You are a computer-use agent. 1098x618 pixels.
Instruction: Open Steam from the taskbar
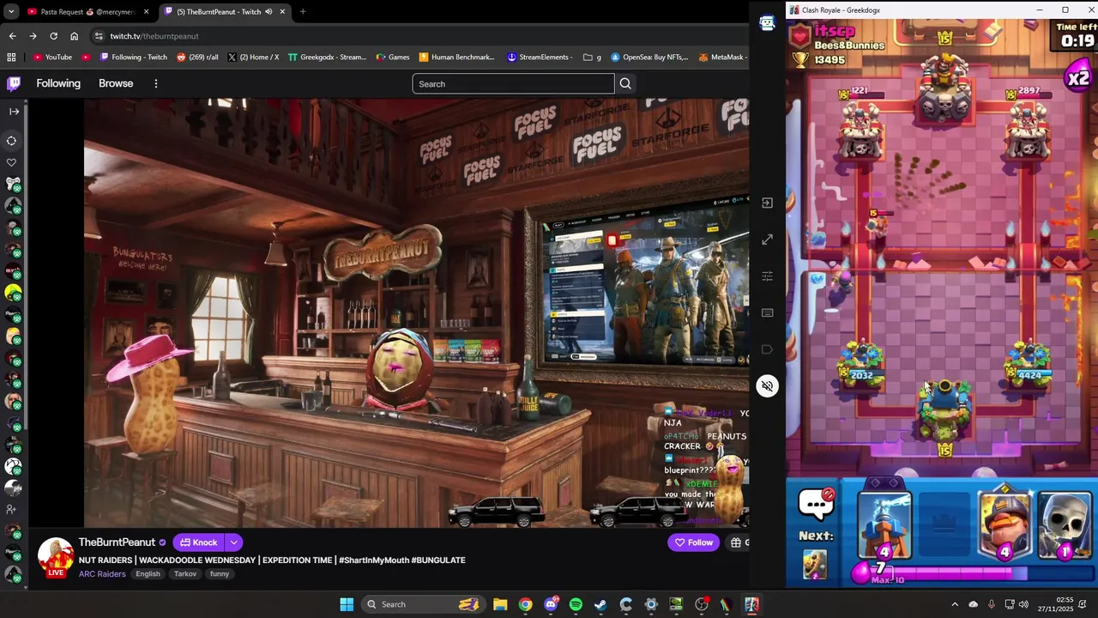pyautogui.click(x=600, y=604)
